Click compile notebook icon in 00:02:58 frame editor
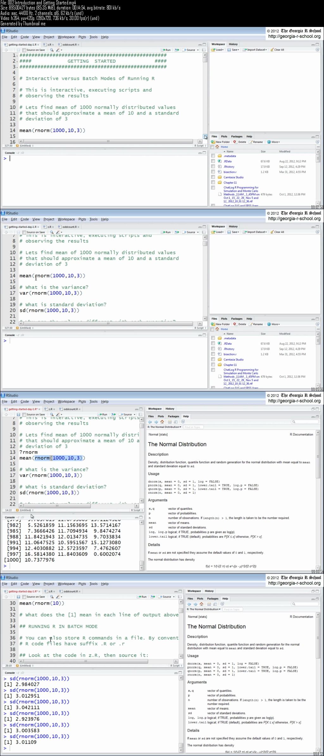This screenshot has height=756, width=324. point(204,50)
